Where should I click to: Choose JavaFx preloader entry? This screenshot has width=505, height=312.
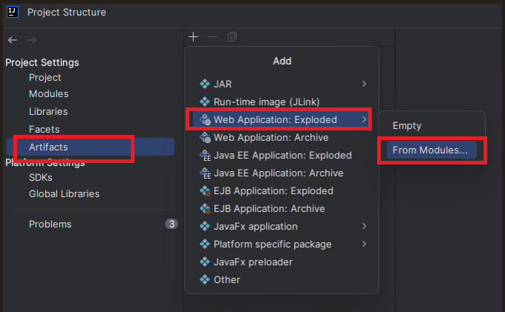pos(282,262)
